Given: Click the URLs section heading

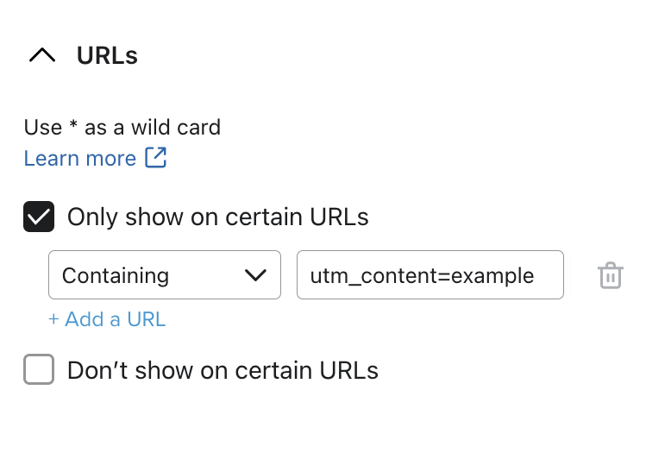Looking at the screenshot, I should pos(107,56).
